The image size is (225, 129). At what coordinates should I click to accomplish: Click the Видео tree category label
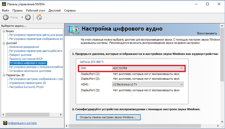point(10,31)
